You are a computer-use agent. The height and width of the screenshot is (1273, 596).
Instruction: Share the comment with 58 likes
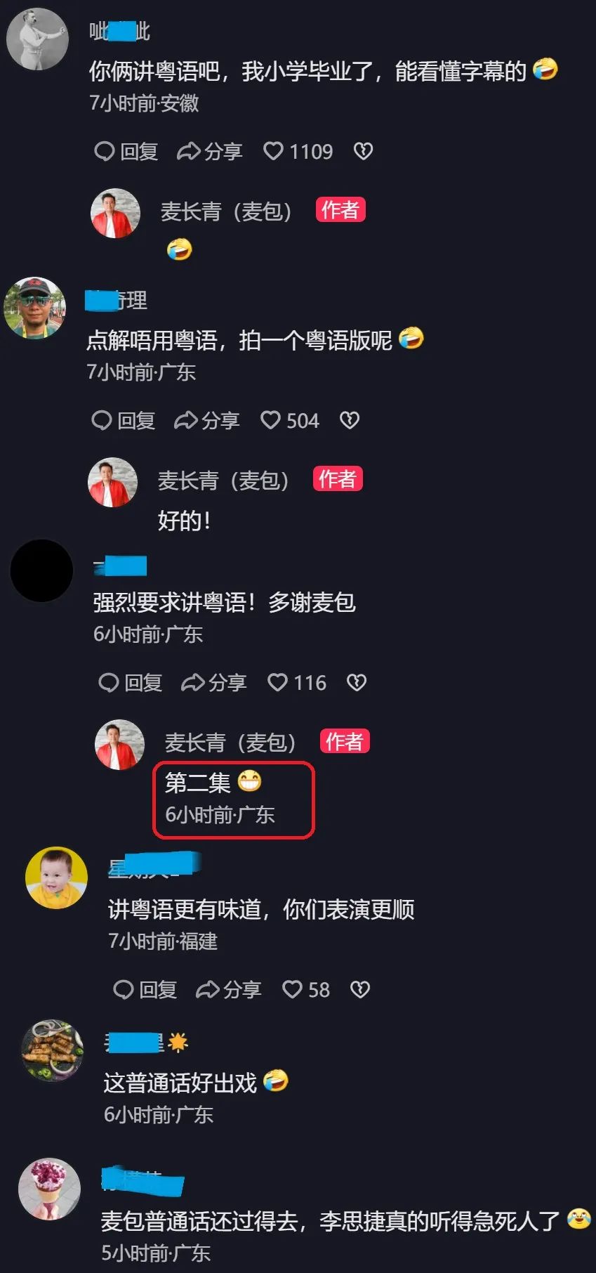point(228,989)
